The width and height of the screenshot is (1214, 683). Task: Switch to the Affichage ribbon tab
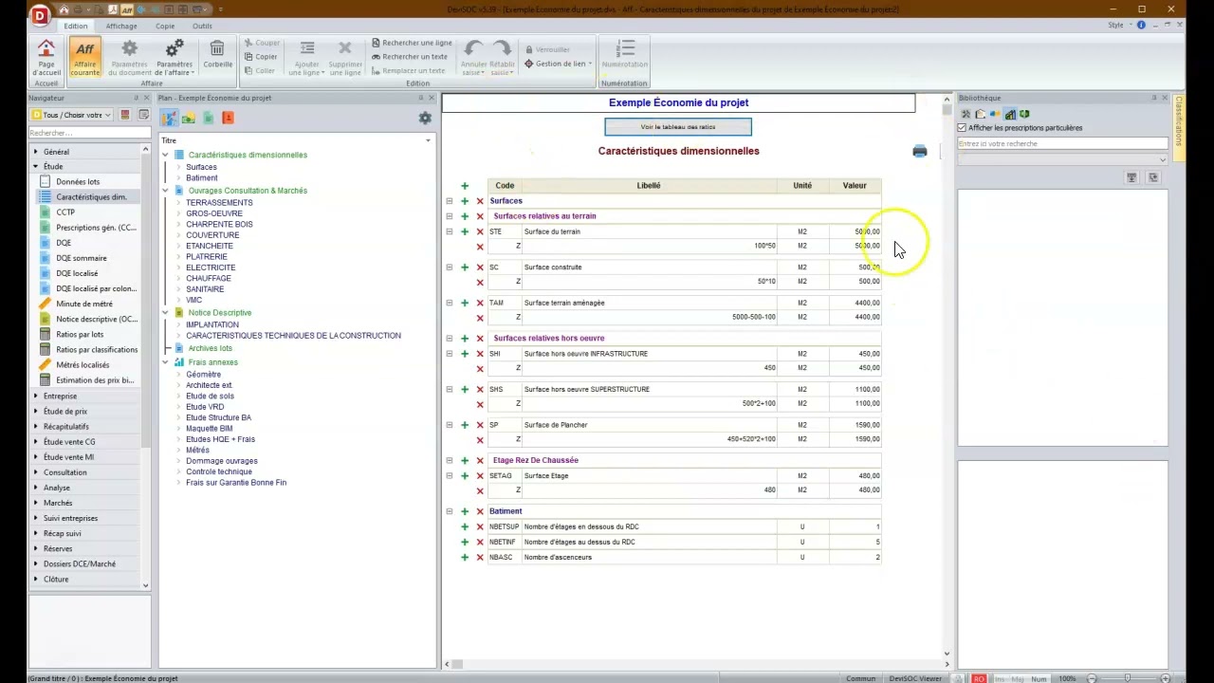[x=121, y=26]
